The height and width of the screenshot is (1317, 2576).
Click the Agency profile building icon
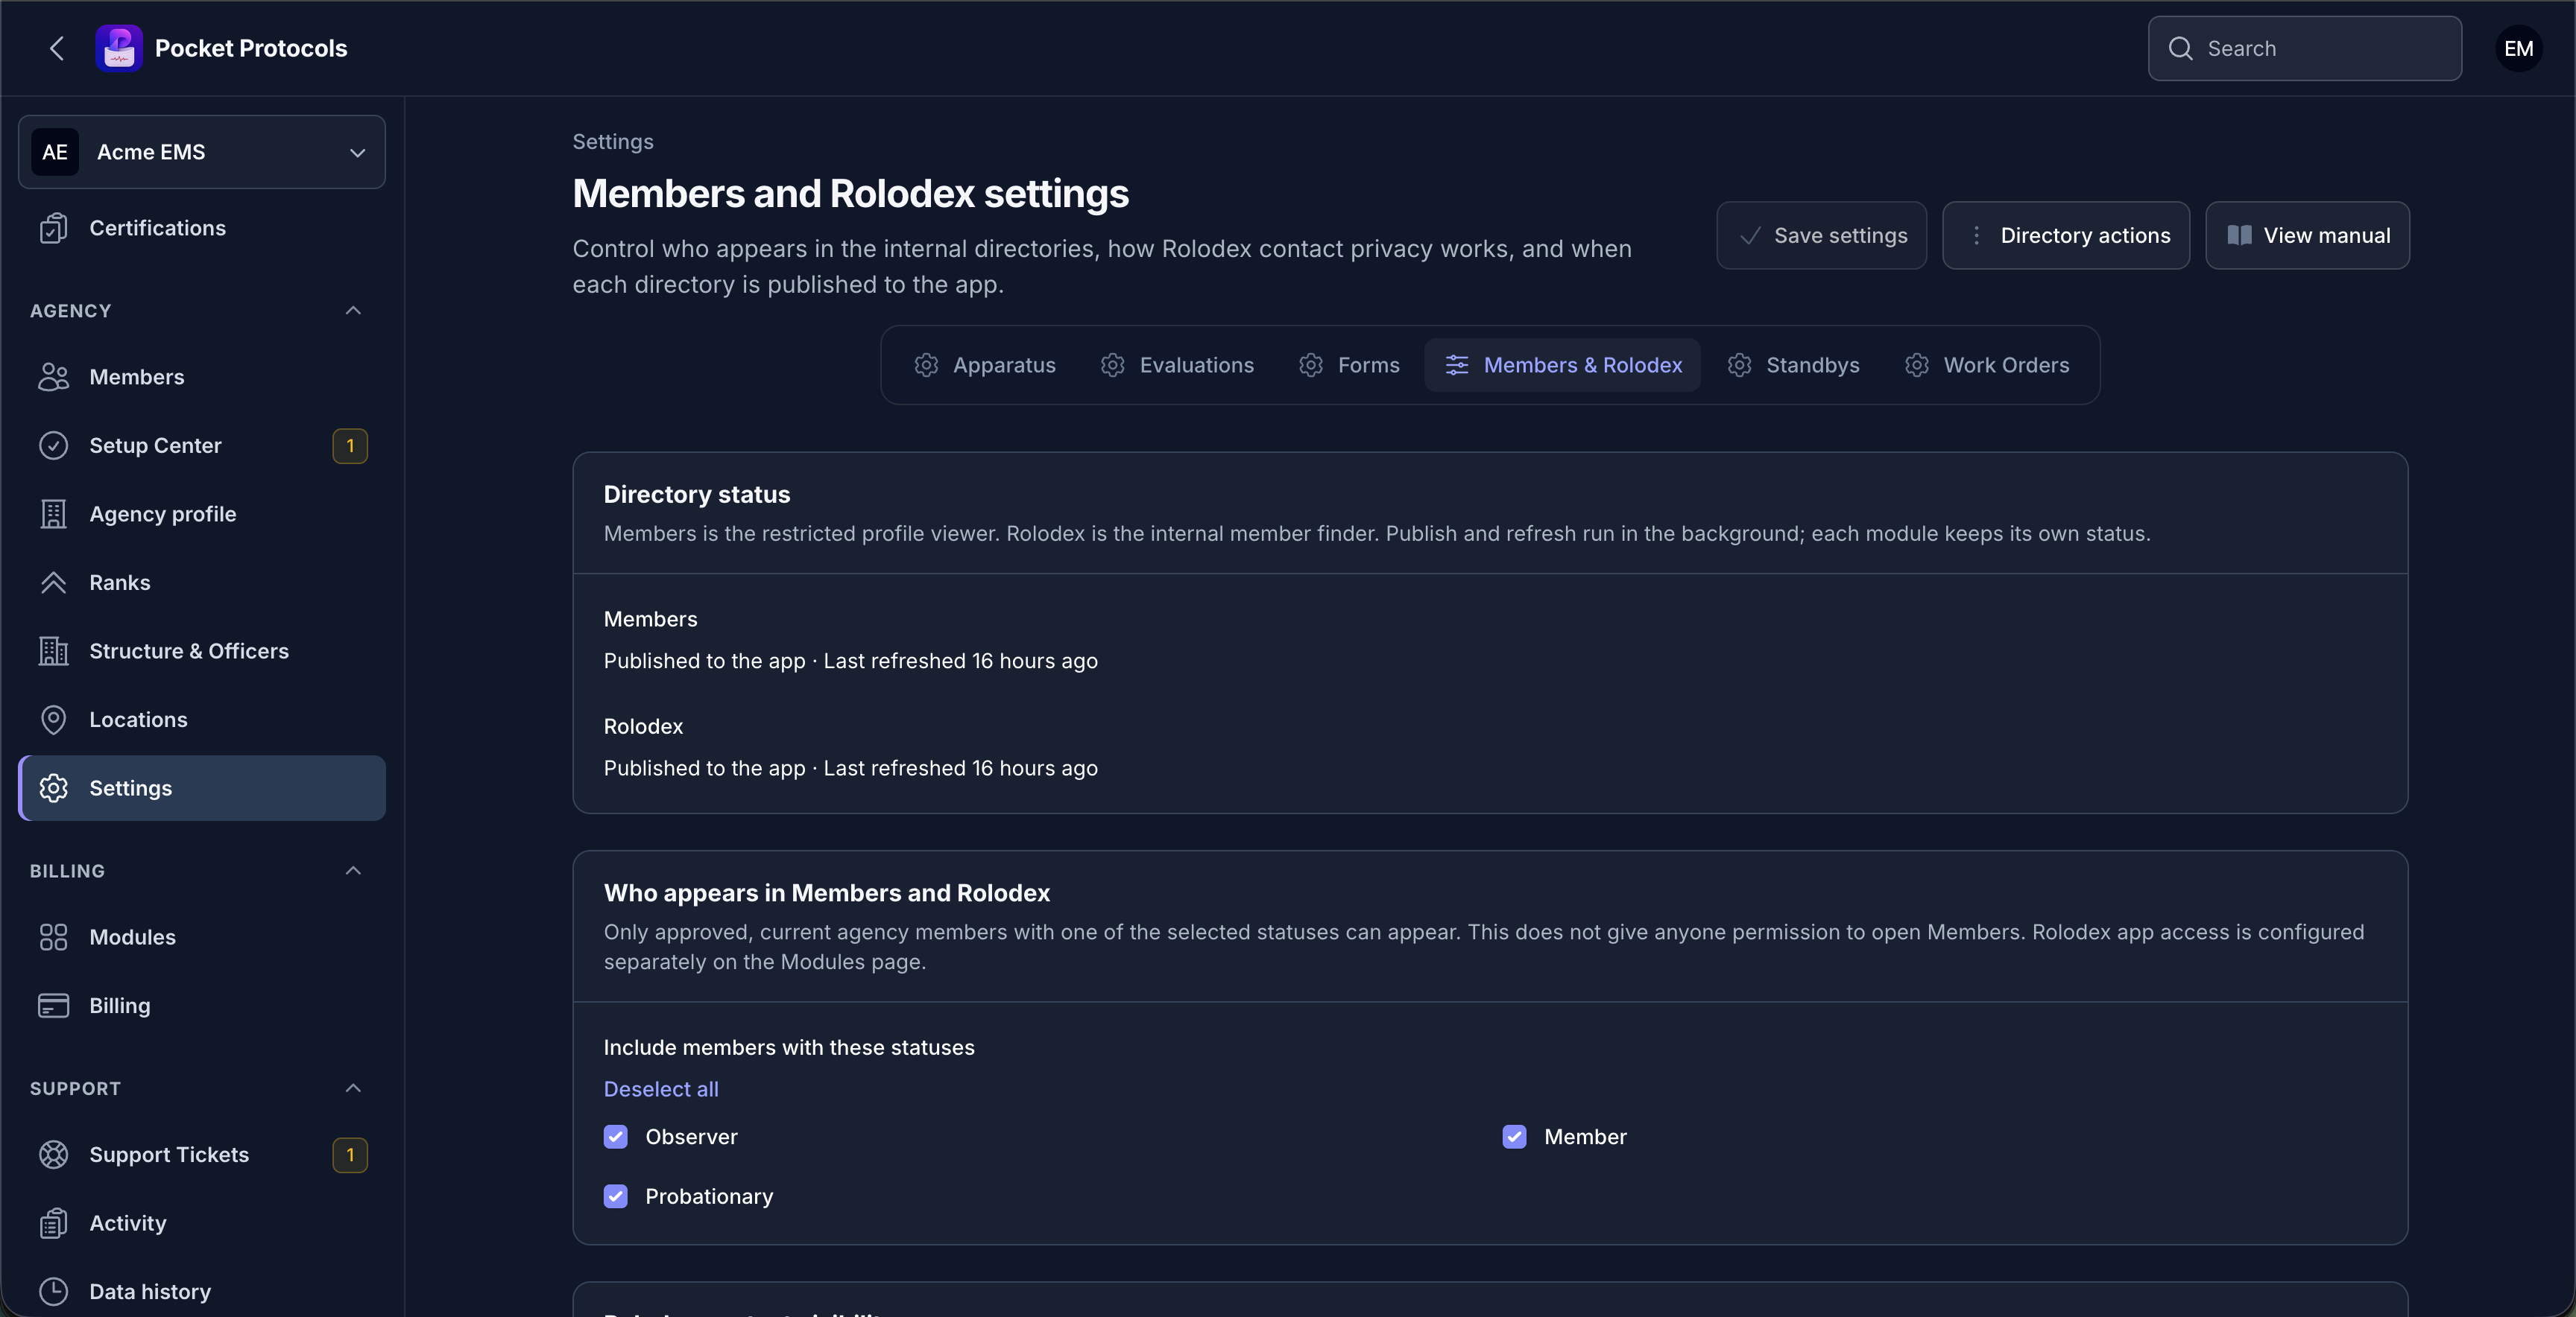53,513
